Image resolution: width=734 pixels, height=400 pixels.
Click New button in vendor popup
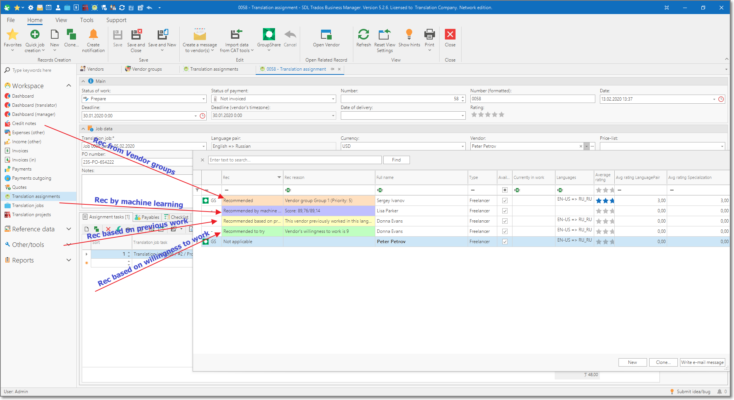633,362
